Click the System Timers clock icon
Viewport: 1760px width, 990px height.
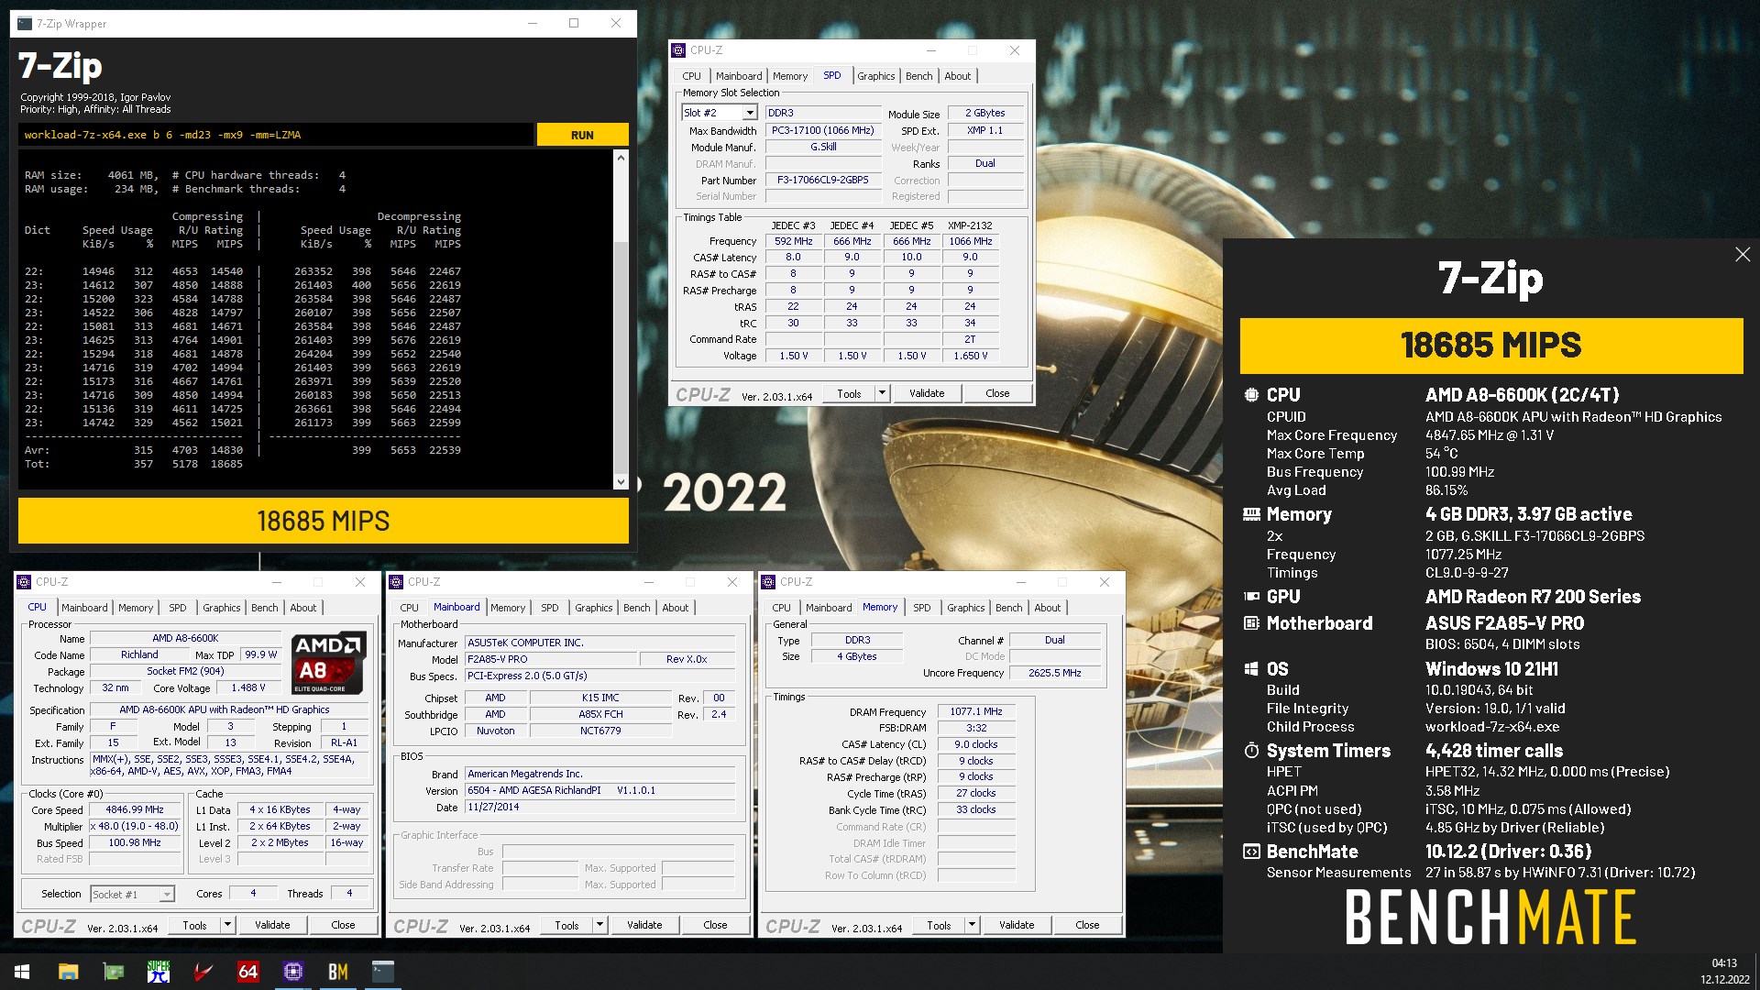tap(1251, 751)
